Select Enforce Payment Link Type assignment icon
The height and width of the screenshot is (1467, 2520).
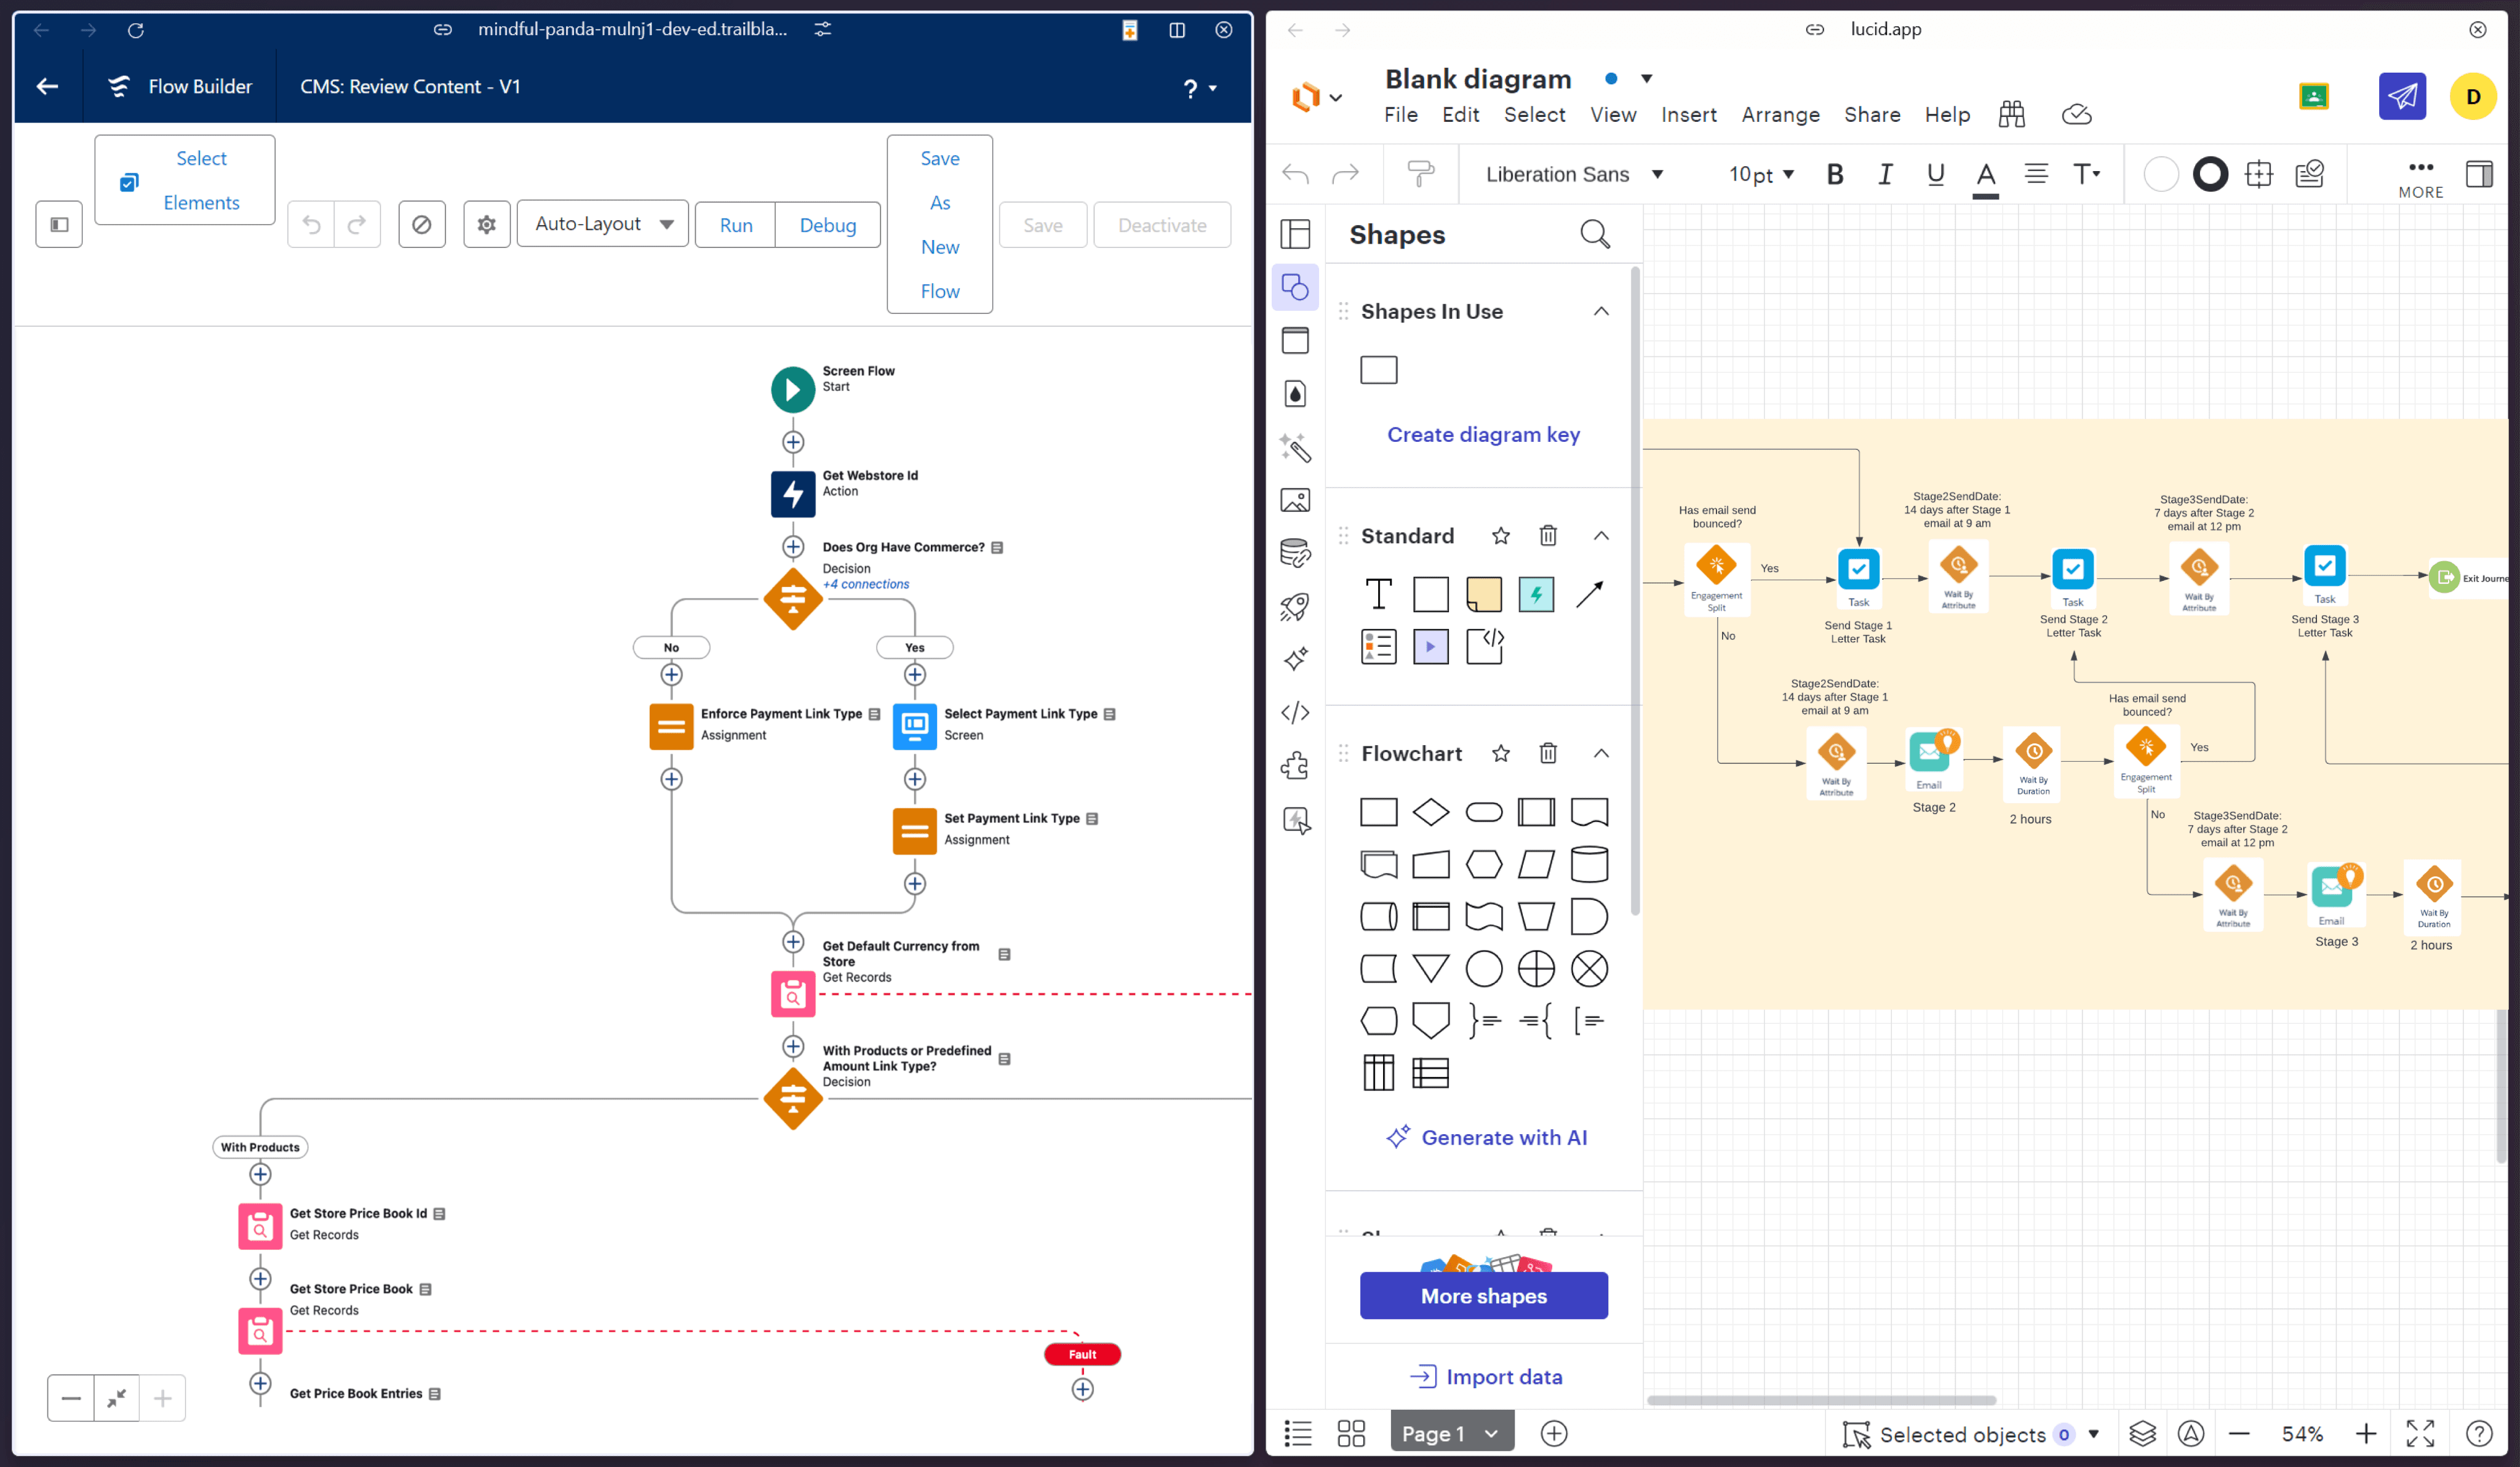click(671, 727)
